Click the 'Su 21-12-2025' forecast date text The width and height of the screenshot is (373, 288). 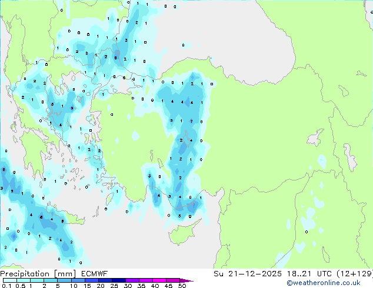coord(248,274)
